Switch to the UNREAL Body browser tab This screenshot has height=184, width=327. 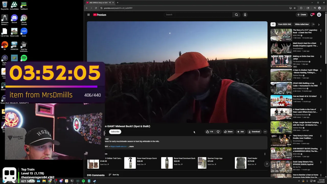[x=100, y=3]
